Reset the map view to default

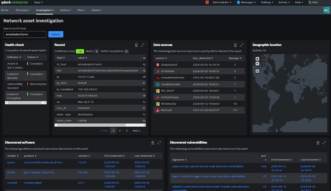[257, 71]
